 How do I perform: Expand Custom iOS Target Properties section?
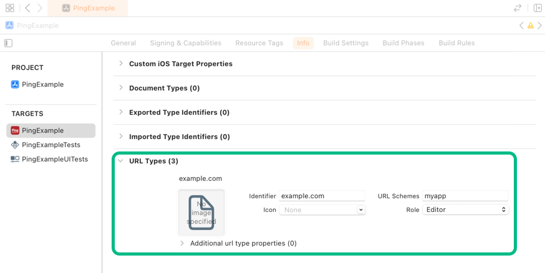121,64
